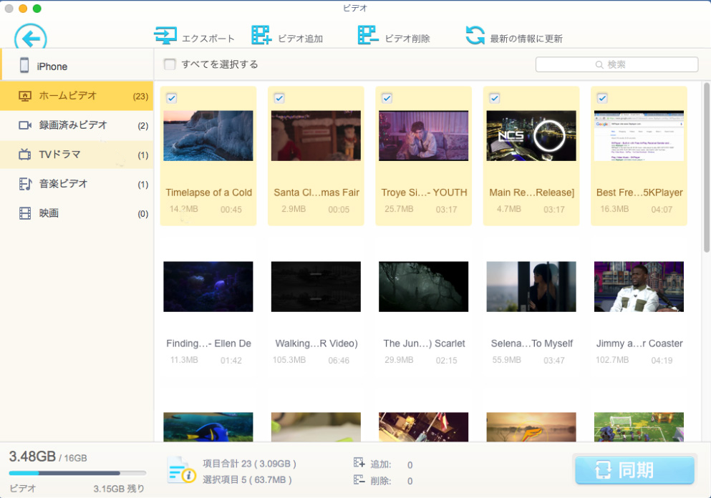Click the 削除 (deleted) count icon
The image size is (711, 498).
359,479
